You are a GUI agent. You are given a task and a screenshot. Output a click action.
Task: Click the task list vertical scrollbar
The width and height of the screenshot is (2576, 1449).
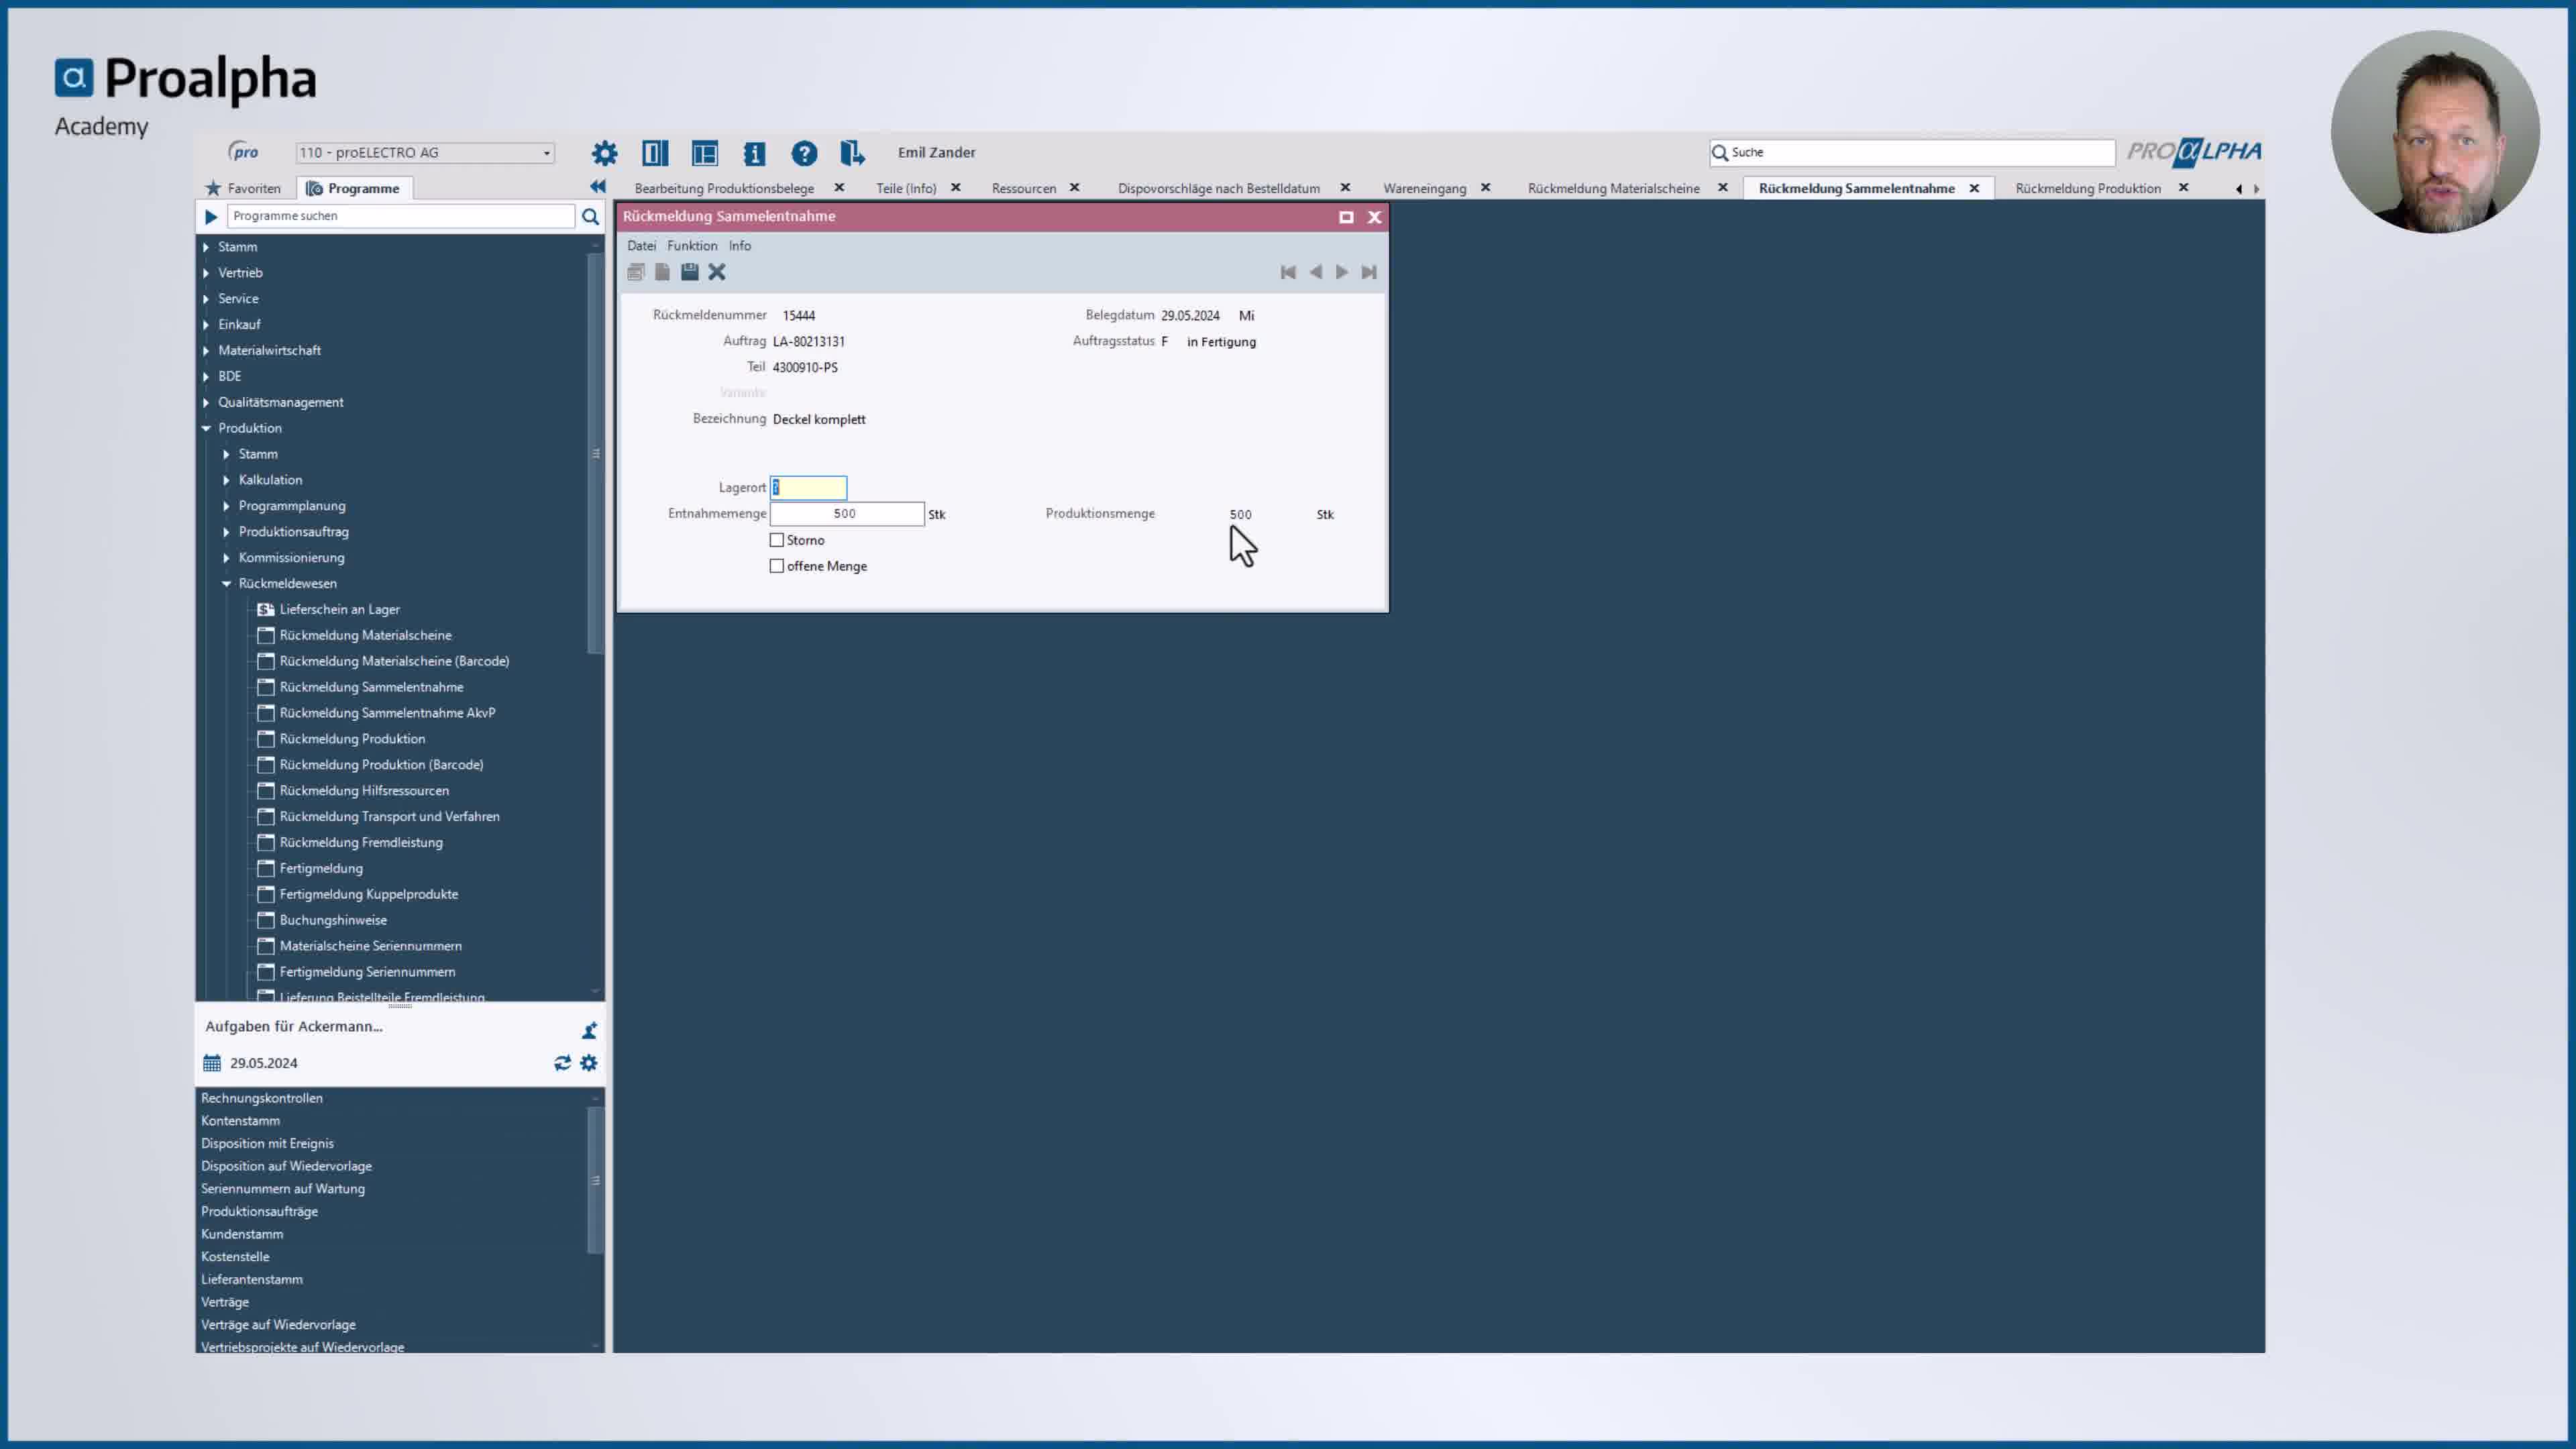596,1180
